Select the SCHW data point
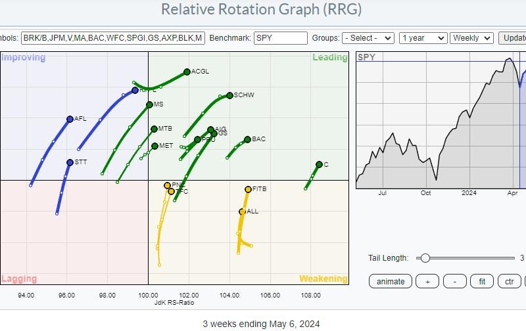 pyautogui.click(x=229, y=95)
